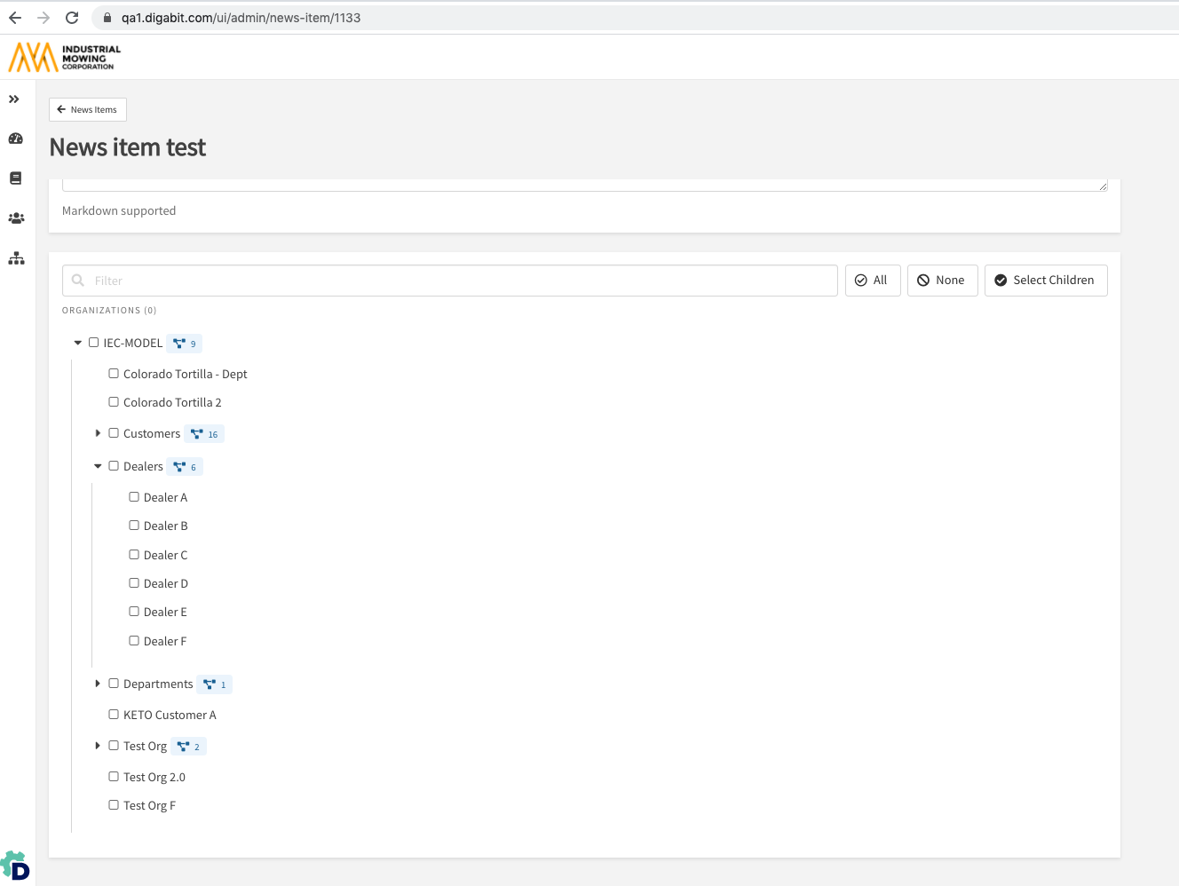This screenshot has width=1179, height=886.
Task: Collapse the IEC-MODEL root node
Action: (x=78, y=343)
